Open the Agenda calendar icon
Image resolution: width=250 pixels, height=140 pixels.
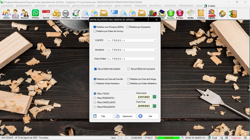coord(46,14)
